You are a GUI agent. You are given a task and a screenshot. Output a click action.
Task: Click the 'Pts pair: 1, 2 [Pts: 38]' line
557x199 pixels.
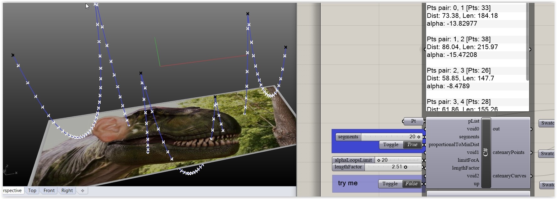tap(459, 39)
